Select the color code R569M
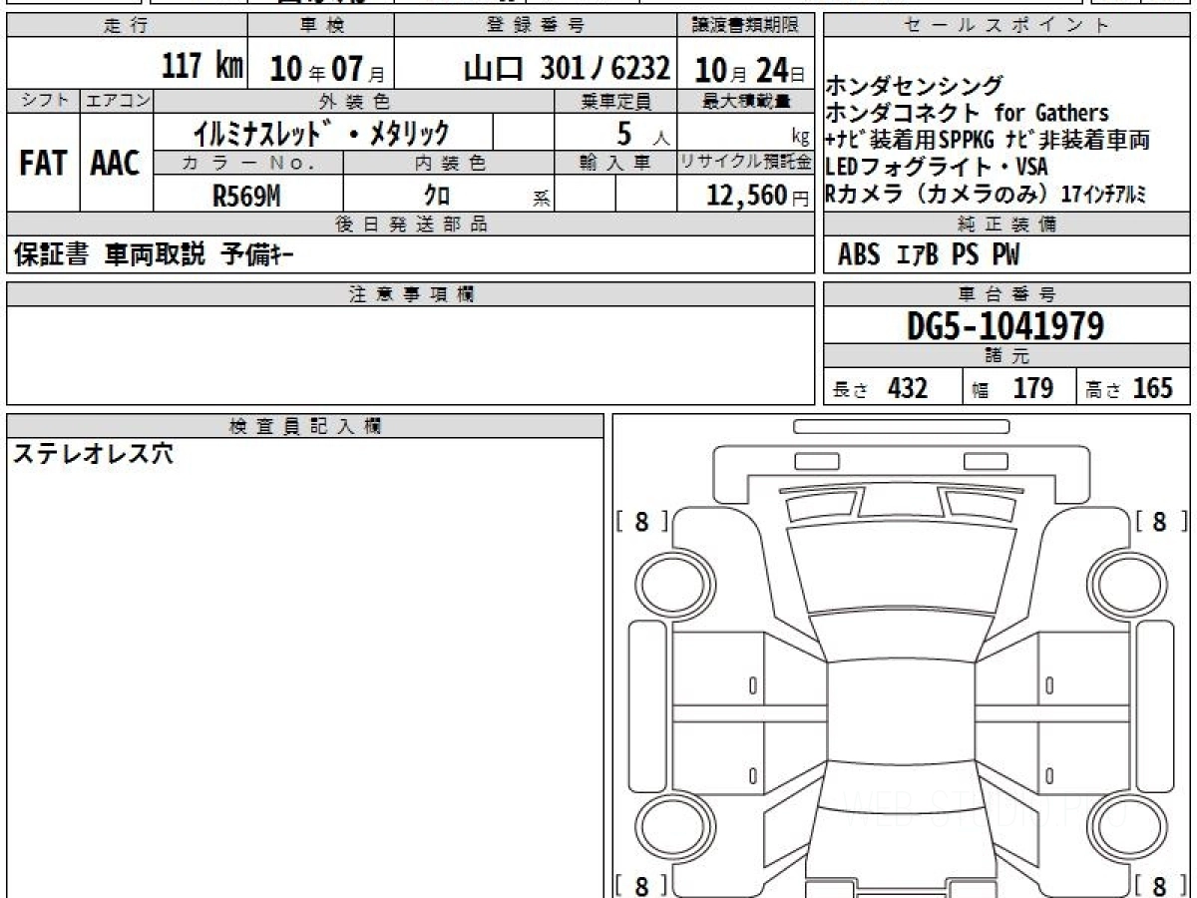The height and width of the screenshot is (898, 1197). (246, 197)
